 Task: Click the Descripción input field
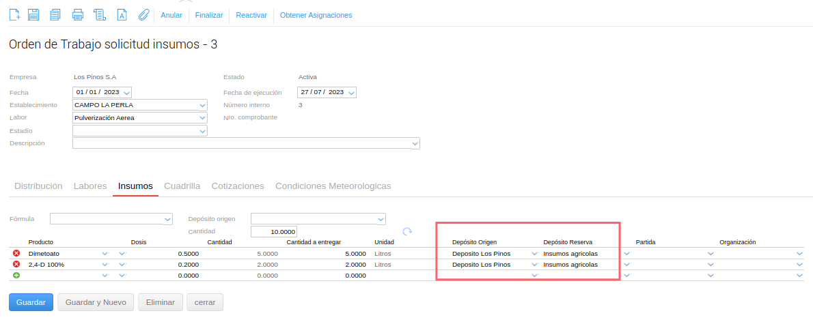click(242, 143)
